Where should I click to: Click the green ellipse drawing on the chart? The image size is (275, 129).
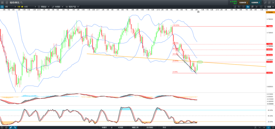tap(200, 62)
